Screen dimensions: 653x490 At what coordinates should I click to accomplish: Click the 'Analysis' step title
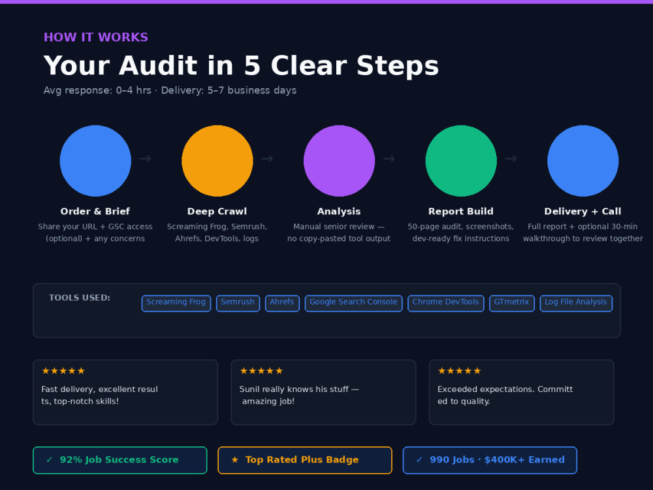[339, 211]
